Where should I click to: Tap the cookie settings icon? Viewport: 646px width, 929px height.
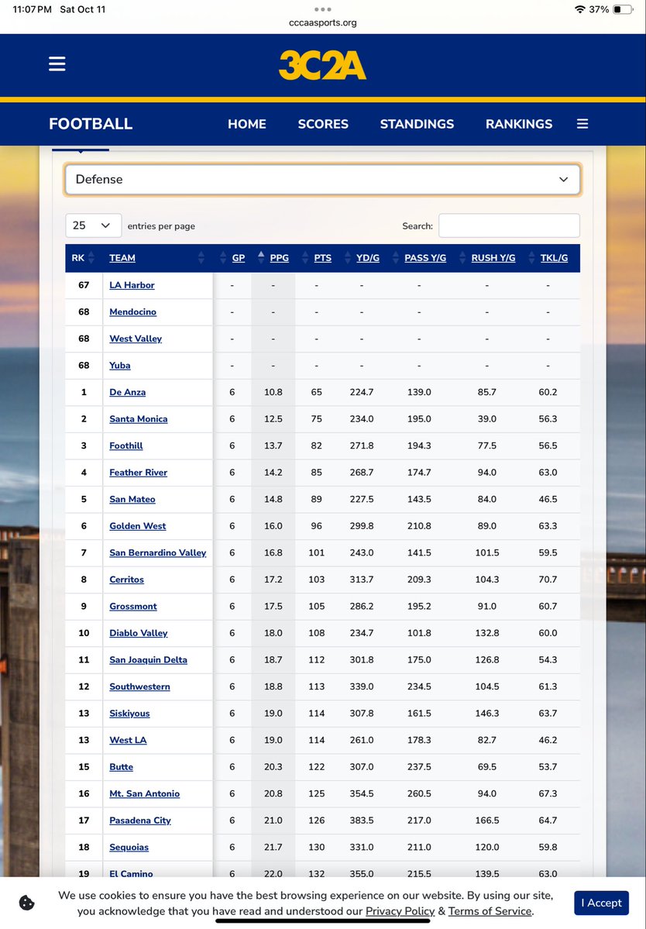(26, 903)
